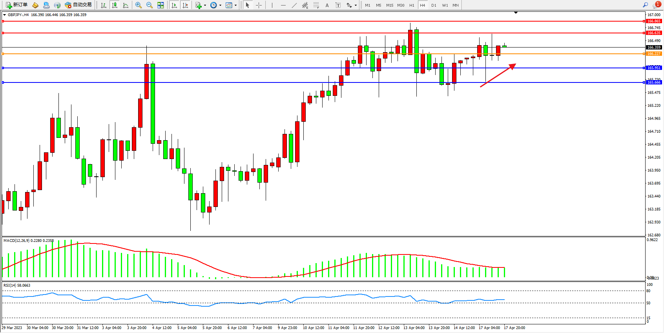Click the search magnifier icon

coord(645,5)
